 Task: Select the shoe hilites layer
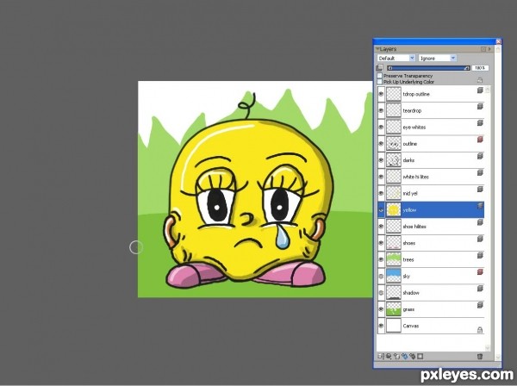pos(431,227)
